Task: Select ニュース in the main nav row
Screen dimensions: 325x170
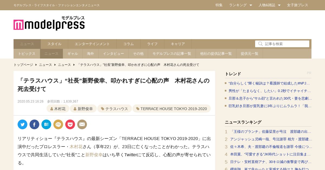Action: [x=27, y=44]
